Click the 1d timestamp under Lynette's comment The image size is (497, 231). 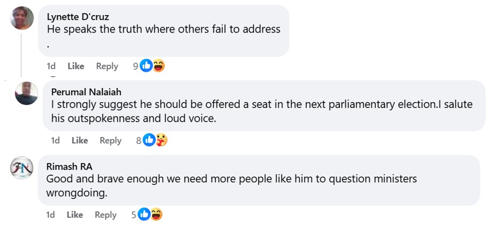coord(51,66)
